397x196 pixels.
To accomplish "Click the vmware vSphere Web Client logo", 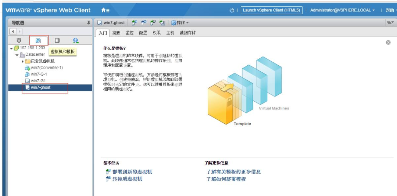I will [x=48, y=10].
